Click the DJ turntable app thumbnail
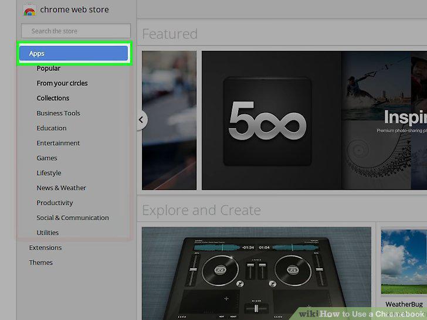427x320 pixels. [x=256, y=274]
